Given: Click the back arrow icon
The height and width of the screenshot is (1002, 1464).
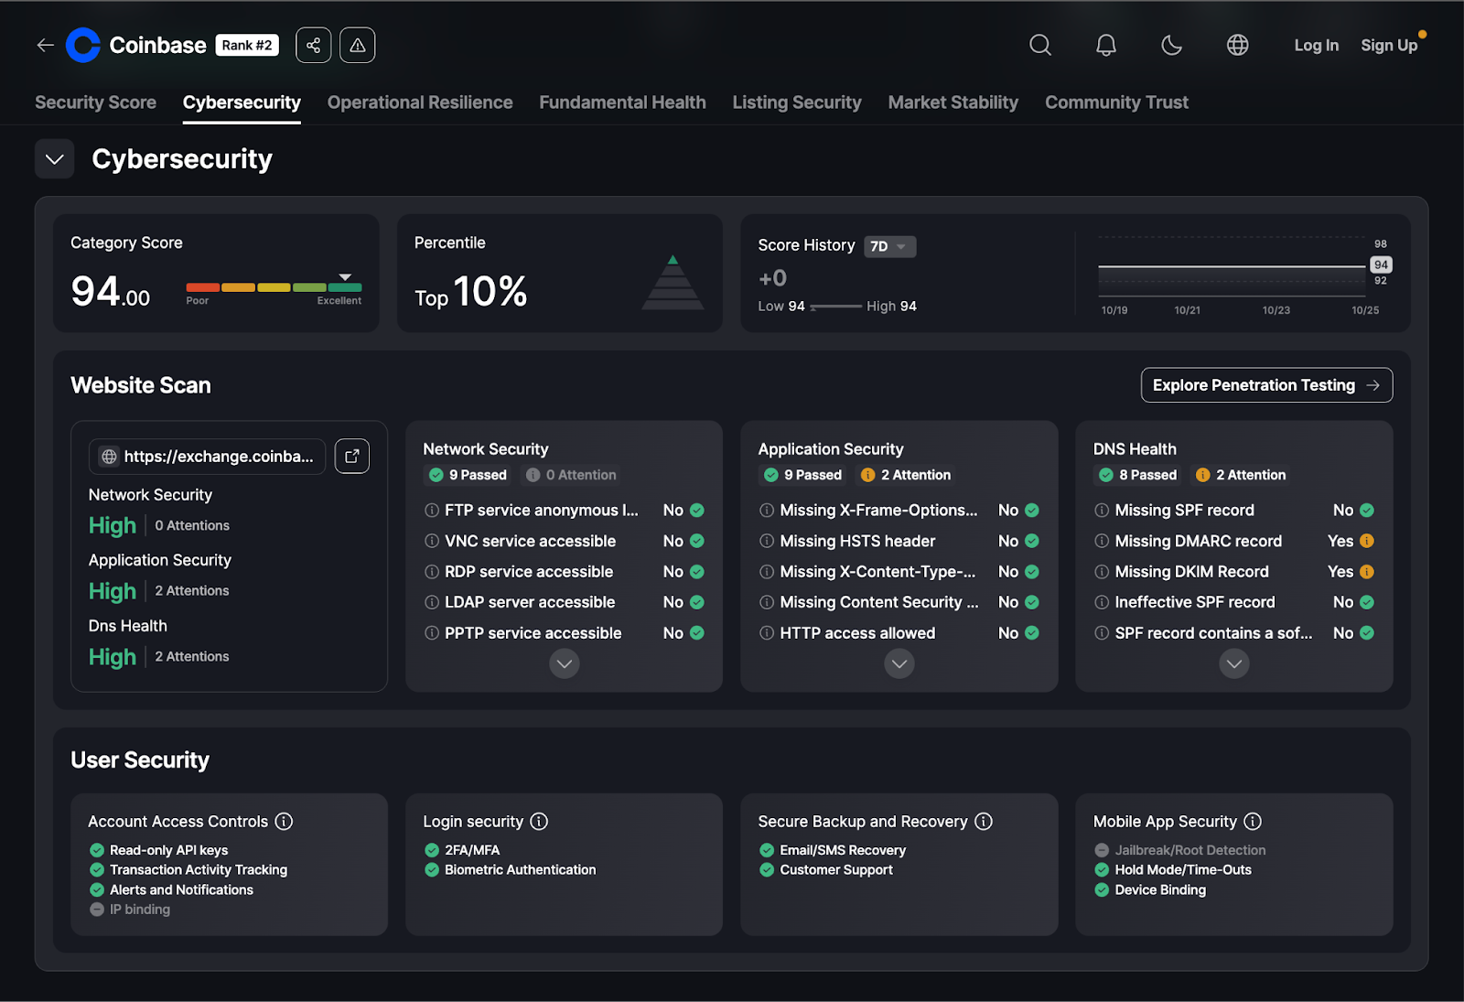Looking at the screenshot, I should tap(45, 45).
